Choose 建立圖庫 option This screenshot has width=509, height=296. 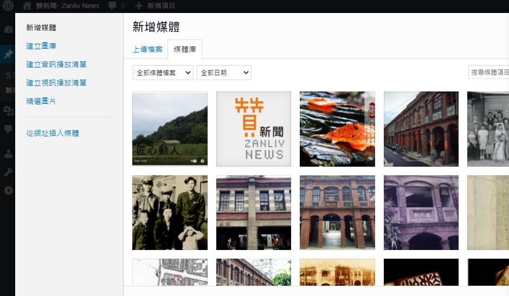41,46
